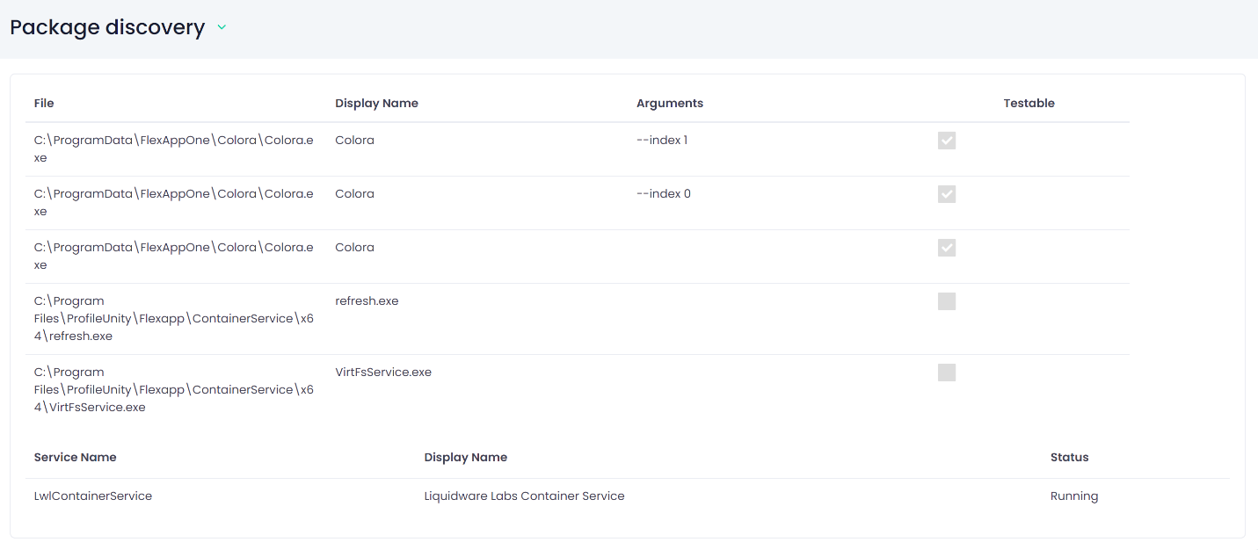Viewport: 1258px width, 550px height.
Task: Select Liquidware Labs Container Service display name
Action: click(x=524, y=496)
